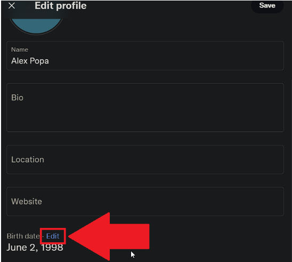Click the empty lower part of Bio box
292x262 pixels.
point(145,119)
